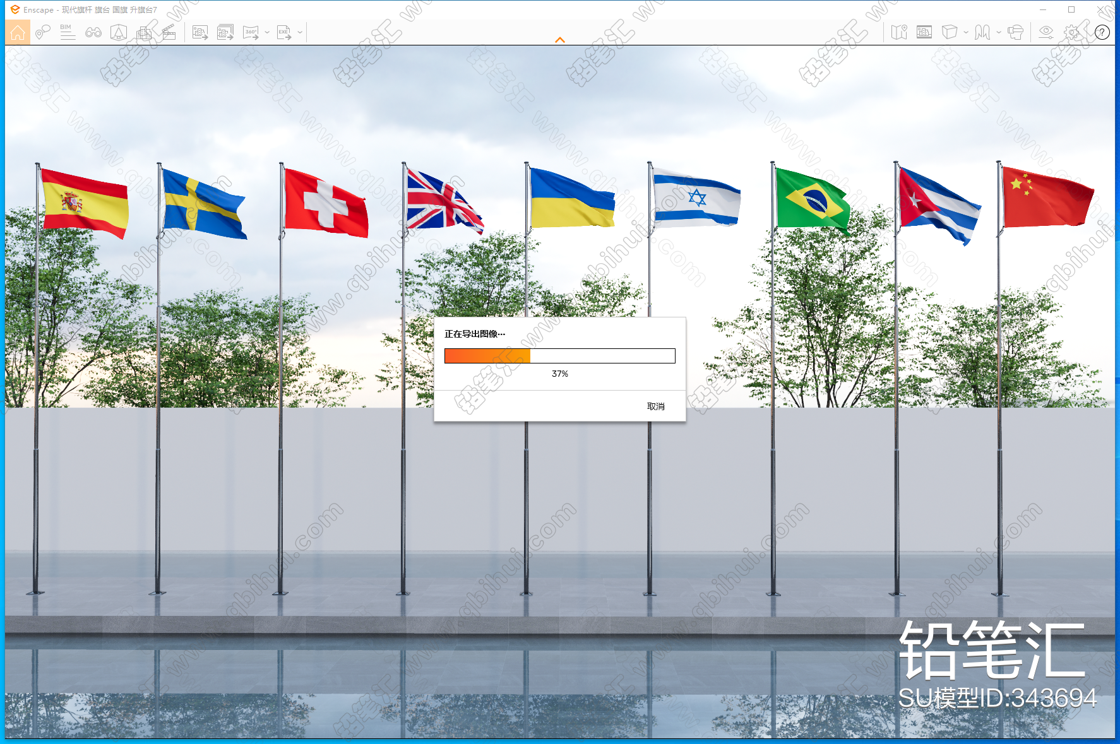Click the cube projection mode icon

click(x=950, y=32)
